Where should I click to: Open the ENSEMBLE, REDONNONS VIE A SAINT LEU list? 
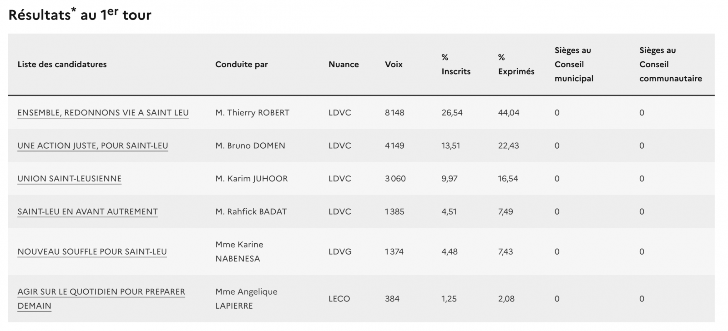[103, 113]
